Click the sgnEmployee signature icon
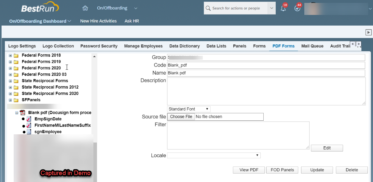The height and width of the screenshot is (182, 373). point(29,132)
